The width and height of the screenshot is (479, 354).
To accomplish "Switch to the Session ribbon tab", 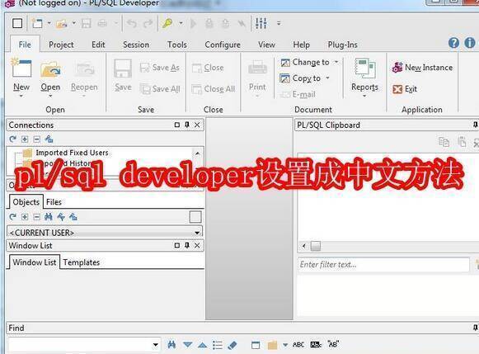I will pos(136,45).
